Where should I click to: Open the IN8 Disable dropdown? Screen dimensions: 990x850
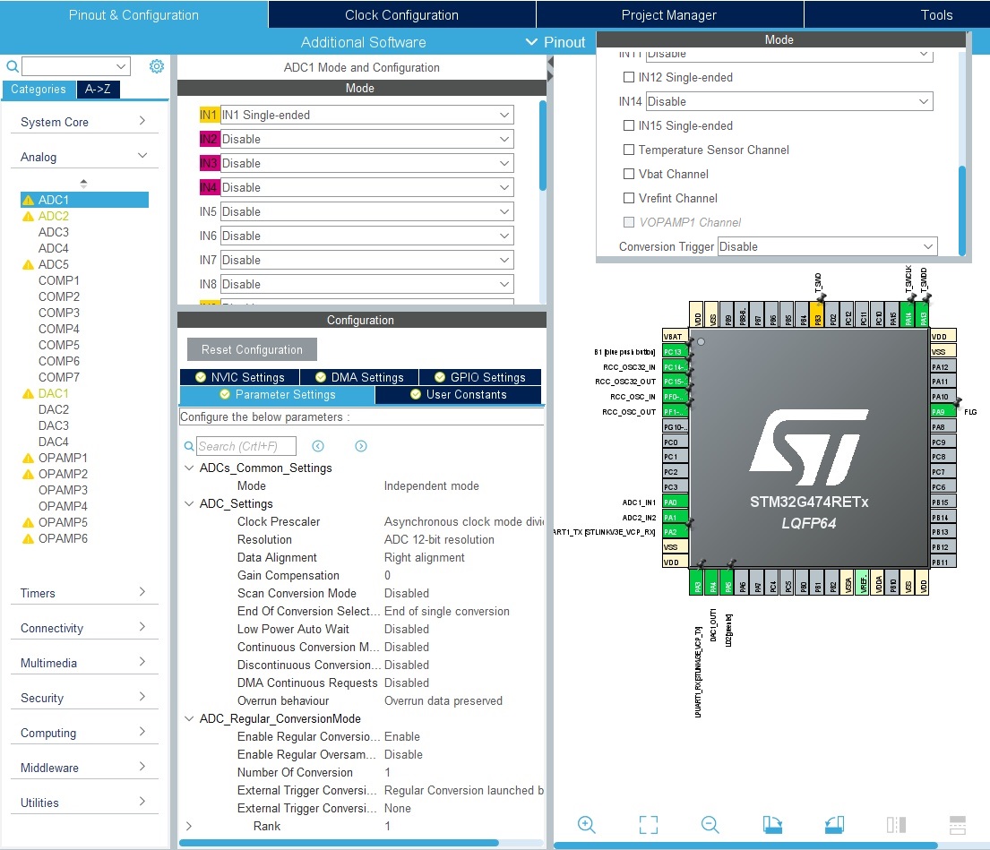pos(366,284)
